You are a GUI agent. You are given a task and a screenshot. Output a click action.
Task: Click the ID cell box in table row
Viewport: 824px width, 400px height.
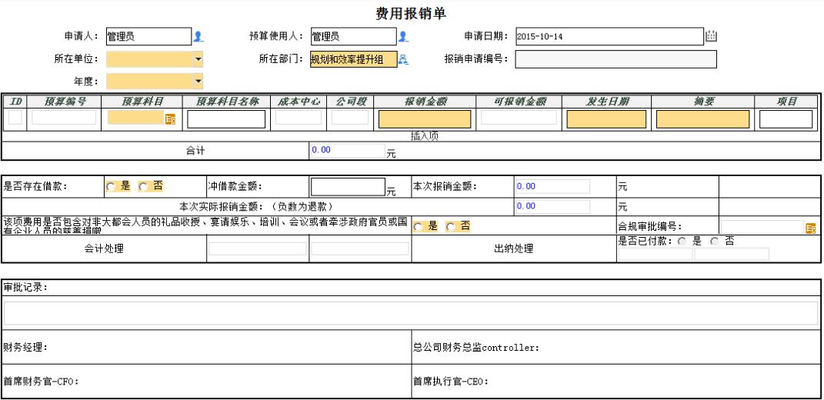[x=15, y=117]
